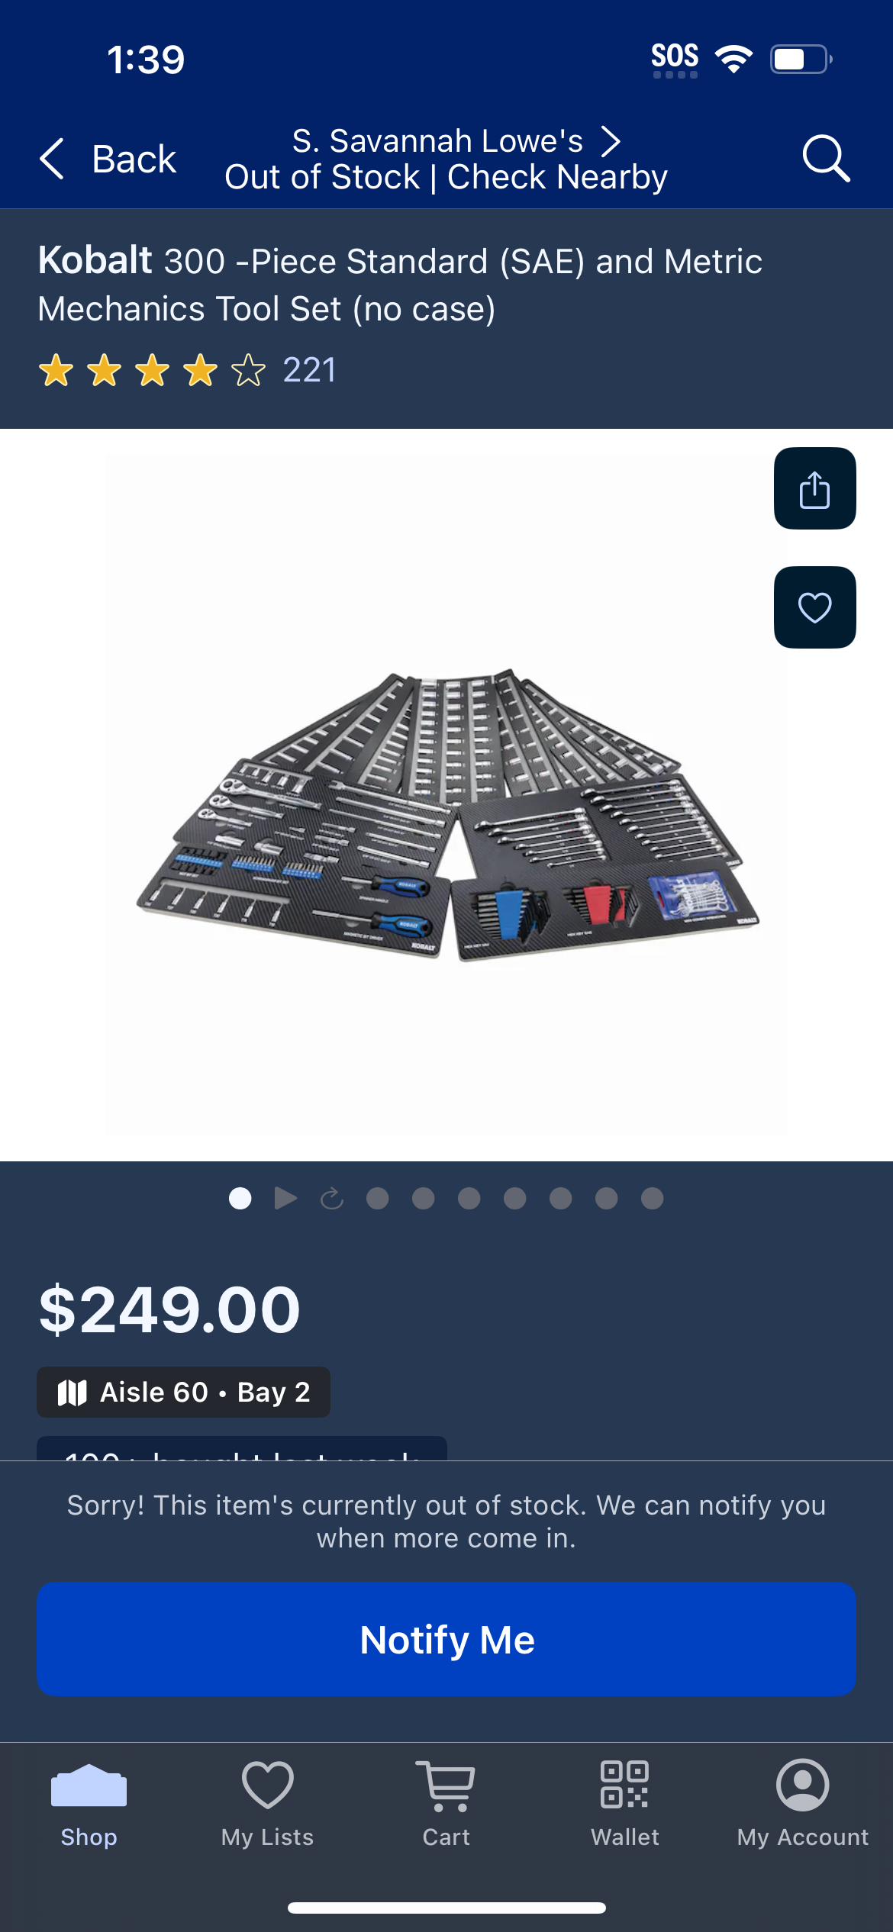Switch to the My Lists tab
The width and height of the screenshot is (893, 1932).
(267, 1805)
